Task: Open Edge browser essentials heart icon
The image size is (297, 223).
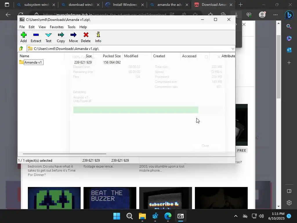Action: [249, 15]
